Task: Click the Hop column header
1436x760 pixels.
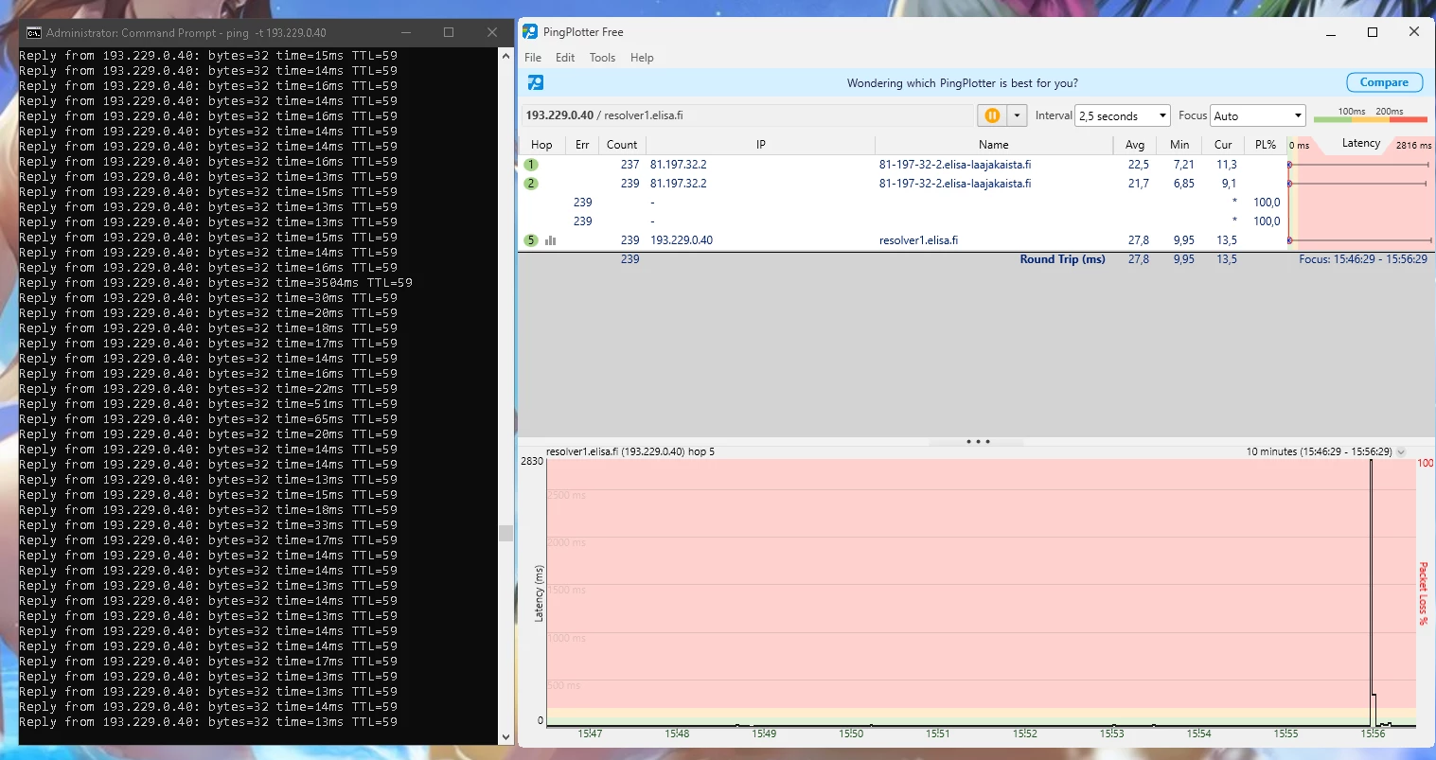Action: pos(541,145)
